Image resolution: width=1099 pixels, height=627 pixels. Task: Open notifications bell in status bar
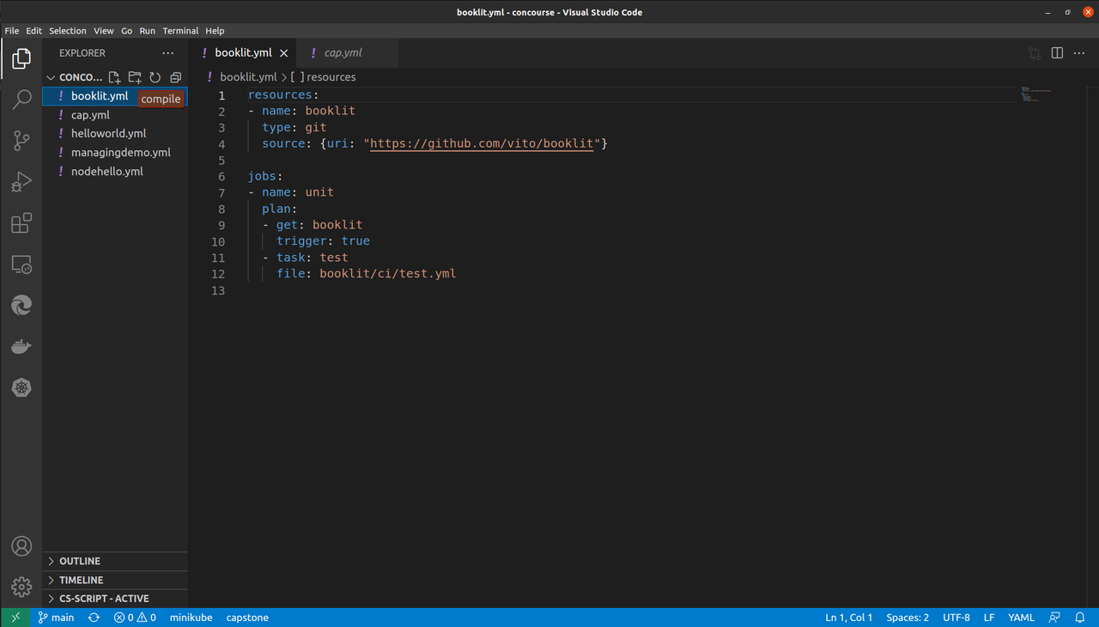(1081, 618)
